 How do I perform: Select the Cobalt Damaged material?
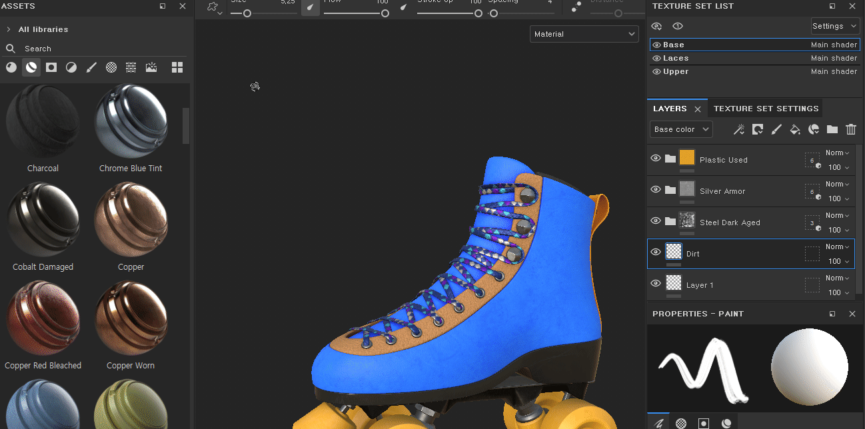(x=43, y=220)
